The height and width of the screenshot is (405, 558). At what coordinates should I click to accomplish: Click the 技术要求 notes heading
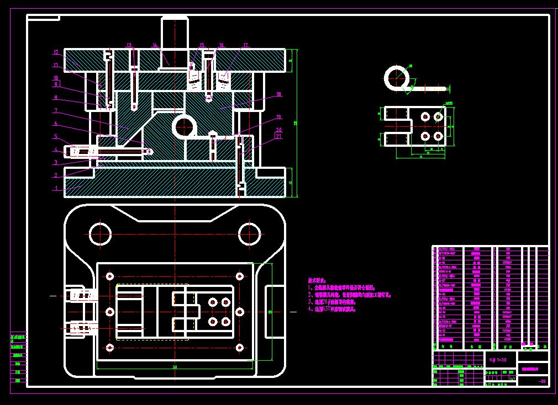pos(317,281)
